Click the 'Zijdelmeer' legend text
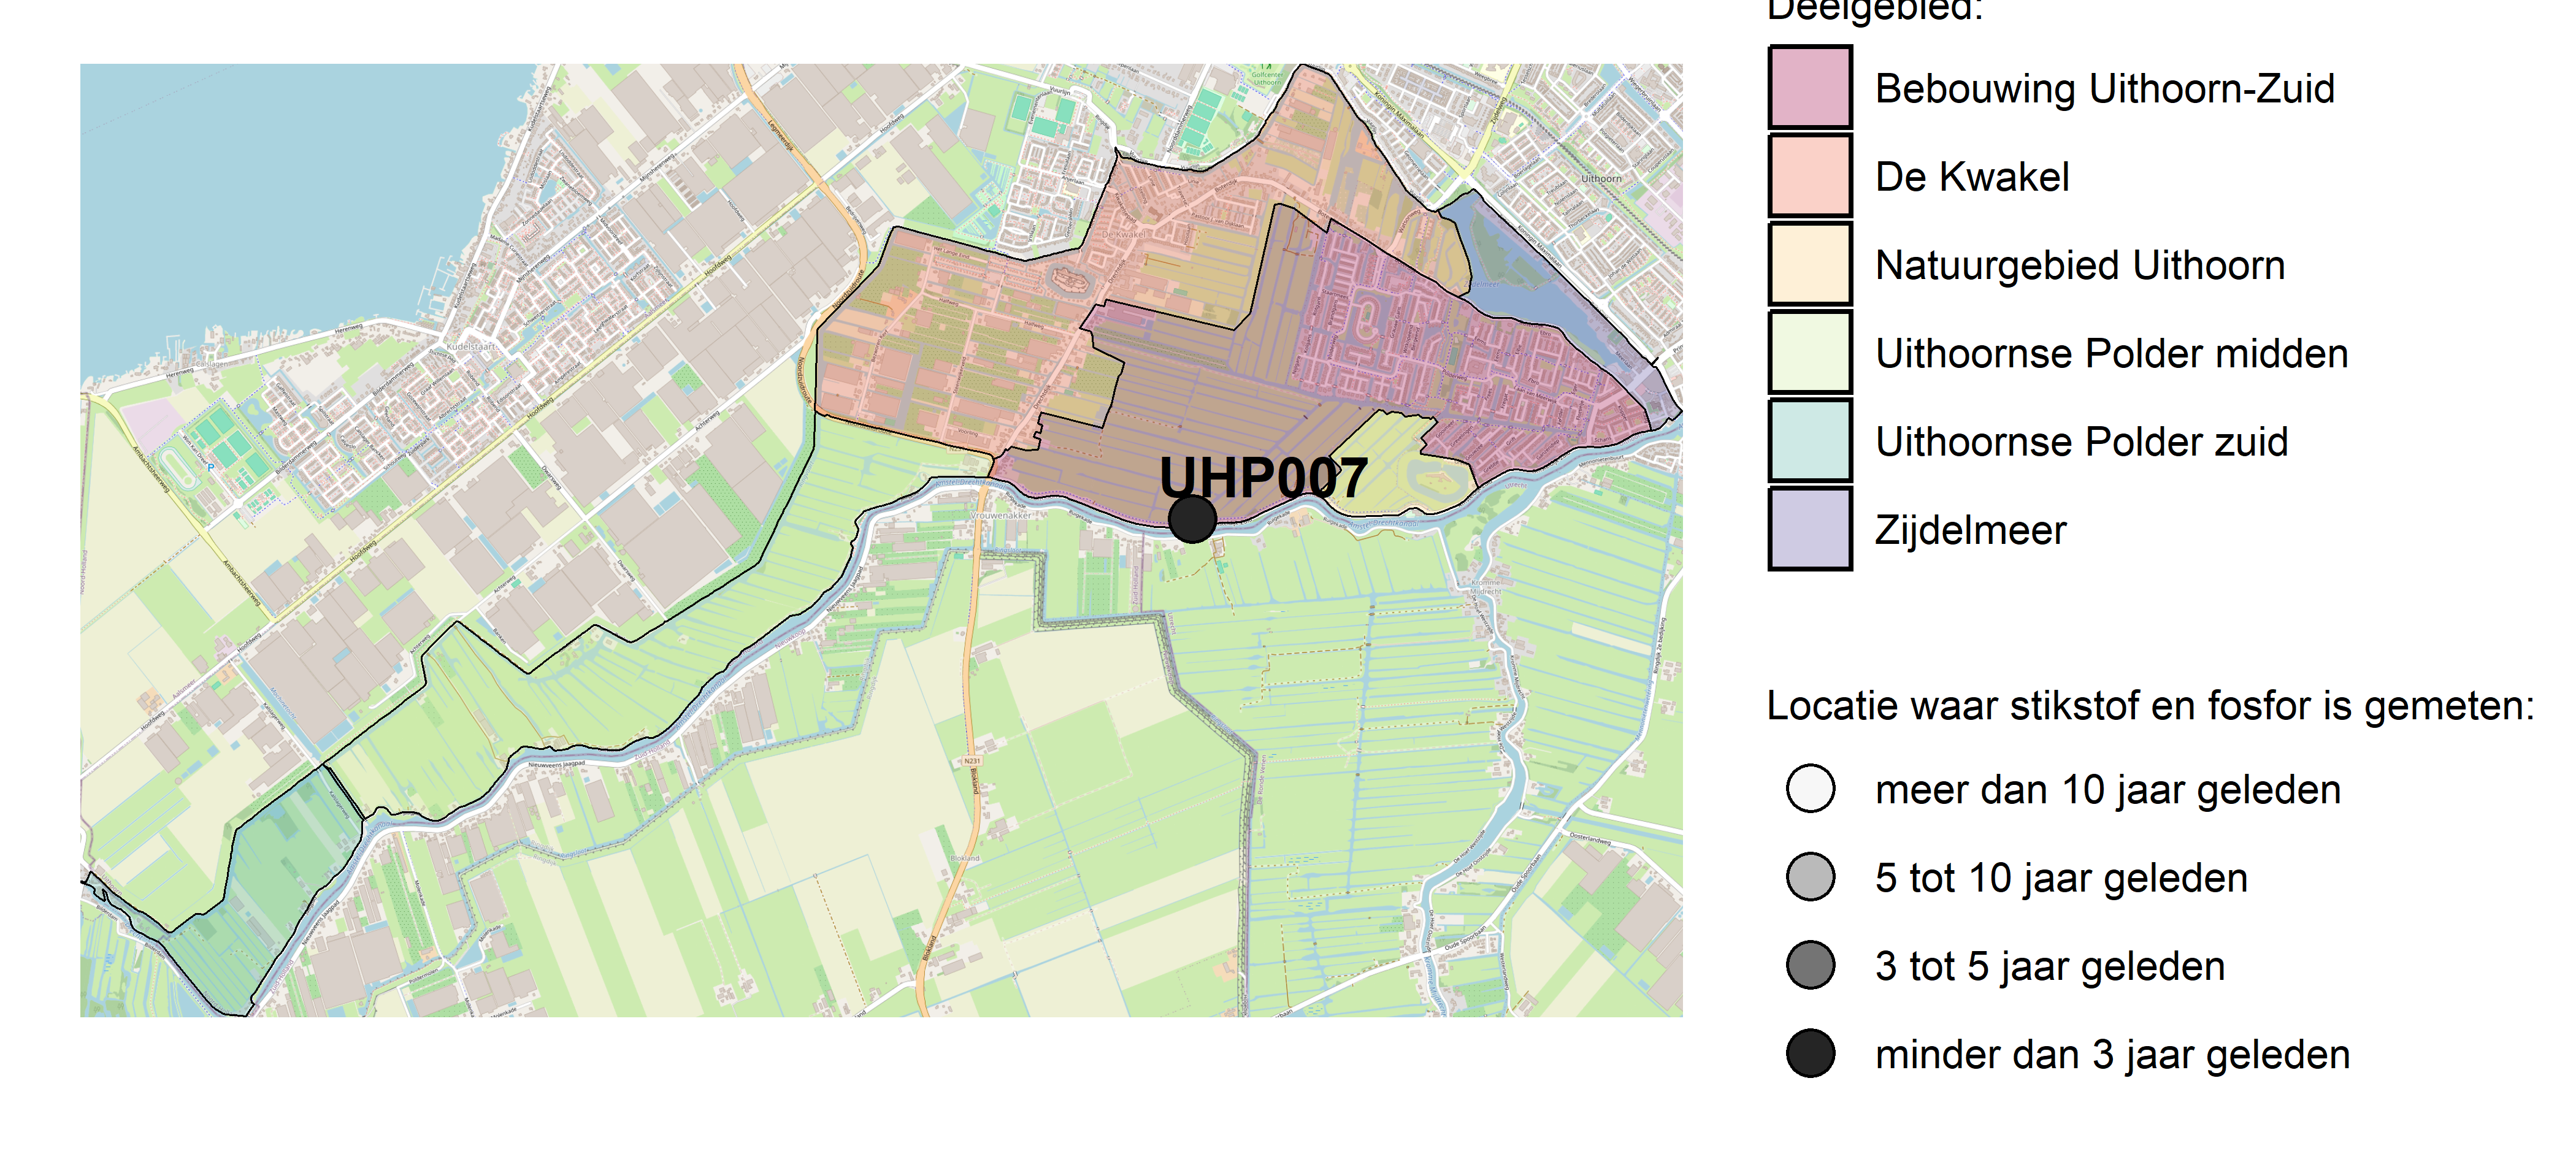Screen dimensions: 2576x1162 tap(1970, 531)
